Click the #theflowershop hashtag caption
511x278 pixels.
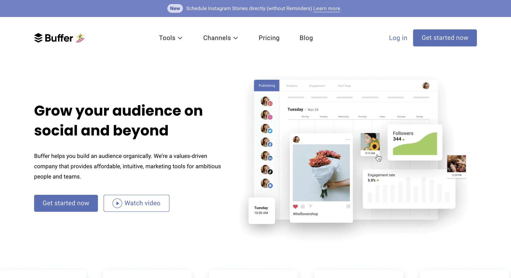pos(305,214)
